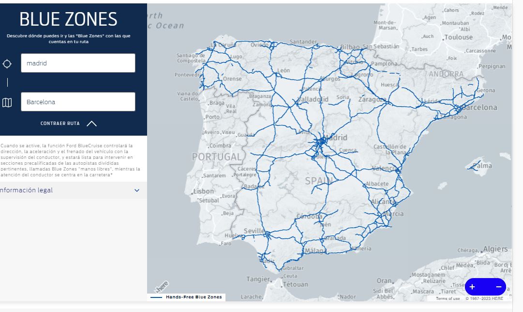
Task: Click the Seville label on the map
Action: click(x=254, y=231)
